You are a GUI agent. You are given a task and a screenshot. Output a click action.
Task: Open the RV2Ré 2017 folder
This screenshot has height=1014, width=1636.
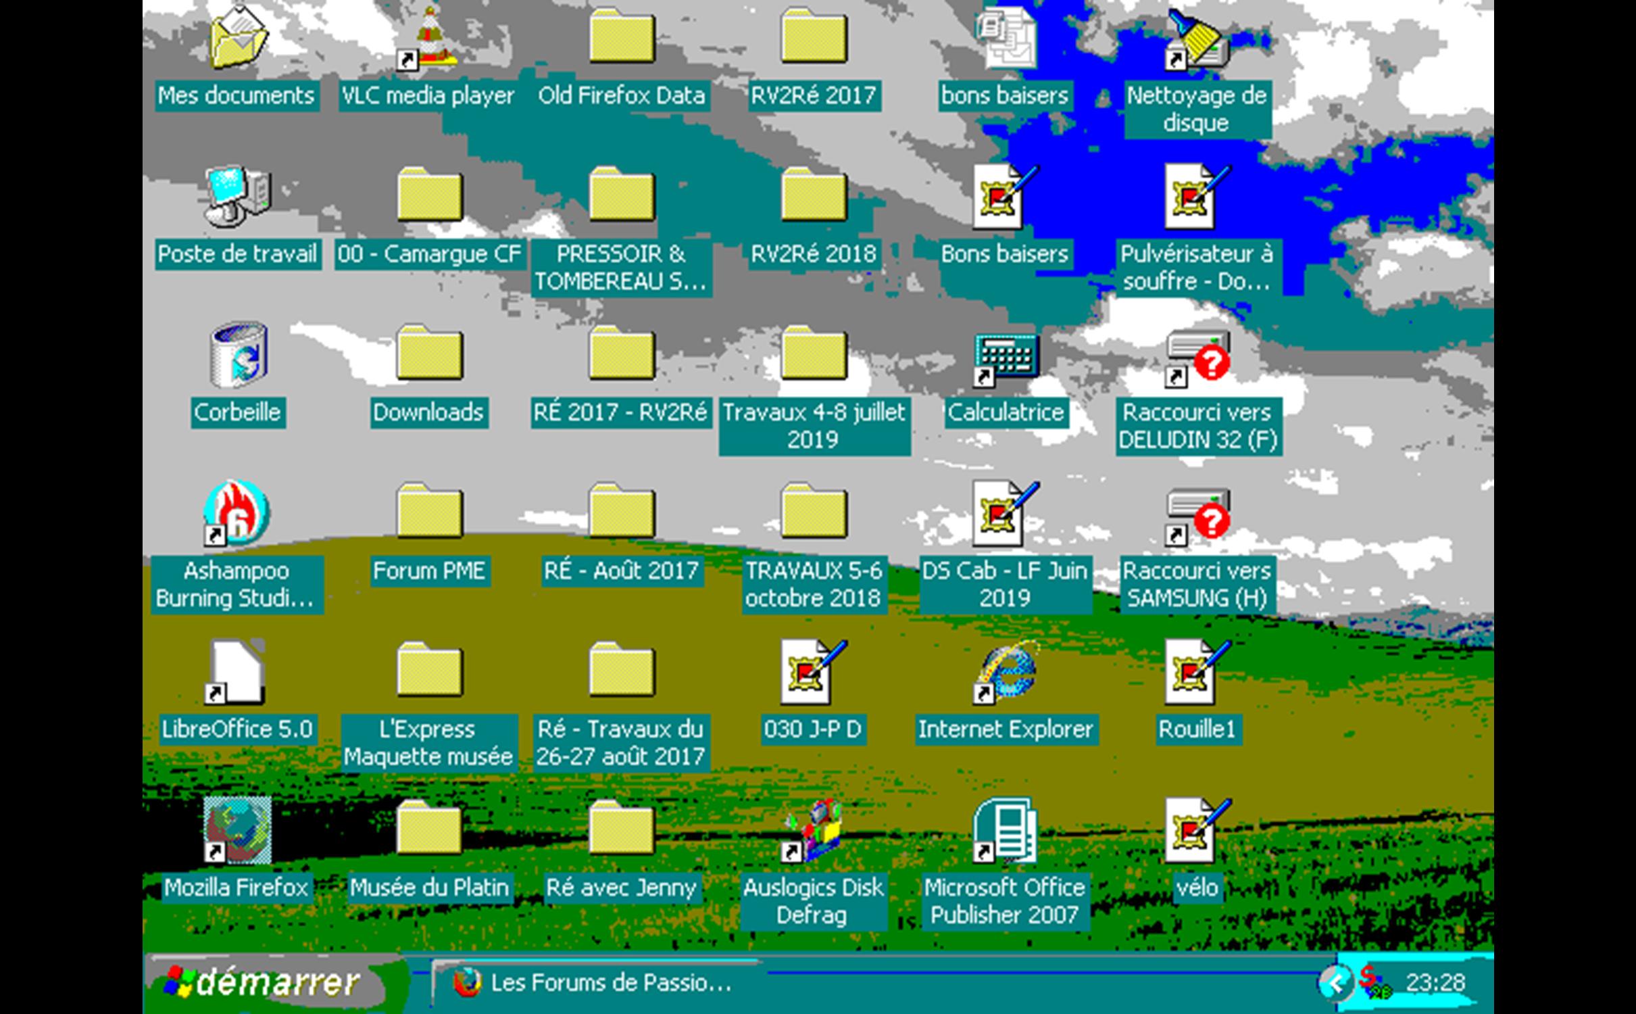813,37
